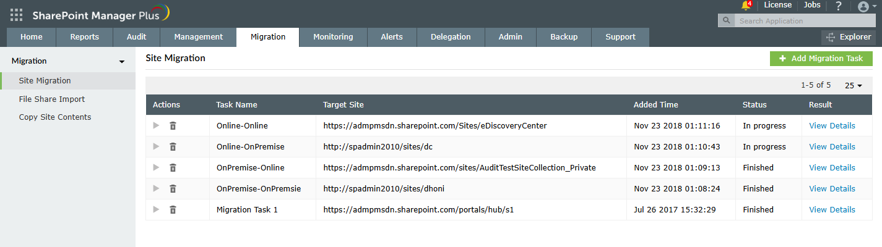Open the Explorer button
Viewport: 882px width, 247px height.
(x=849, y=37)
